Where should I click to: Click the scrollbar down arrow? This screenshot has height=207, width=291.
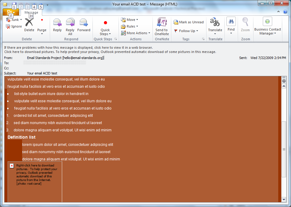pyautogui.click(x=284, y=199)
